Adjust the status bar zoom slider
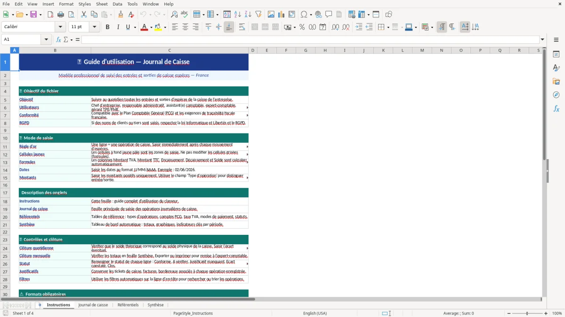This screenshot has width=565, height=317. (x=527, y=313)
